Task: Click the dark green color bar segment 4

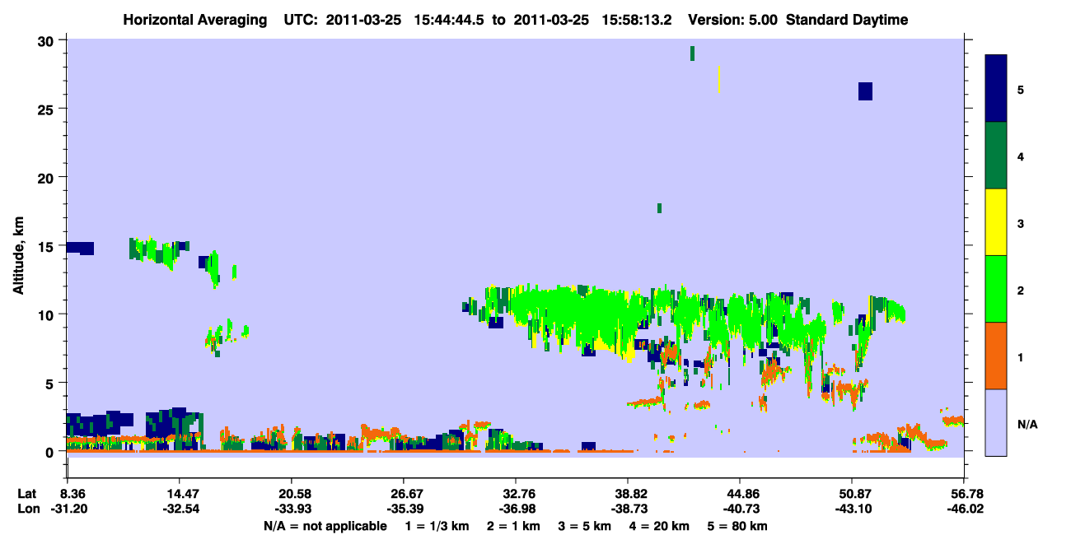Action: (996, 156)
